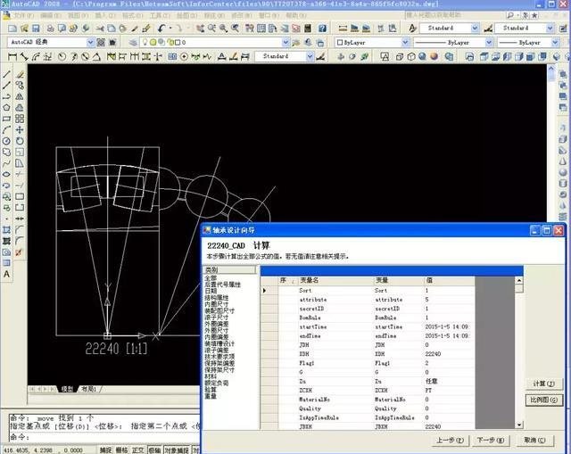This screenshot has width=571, height=454.
Task: Select the Polygon draw tool
Action: tap(6, 107)
